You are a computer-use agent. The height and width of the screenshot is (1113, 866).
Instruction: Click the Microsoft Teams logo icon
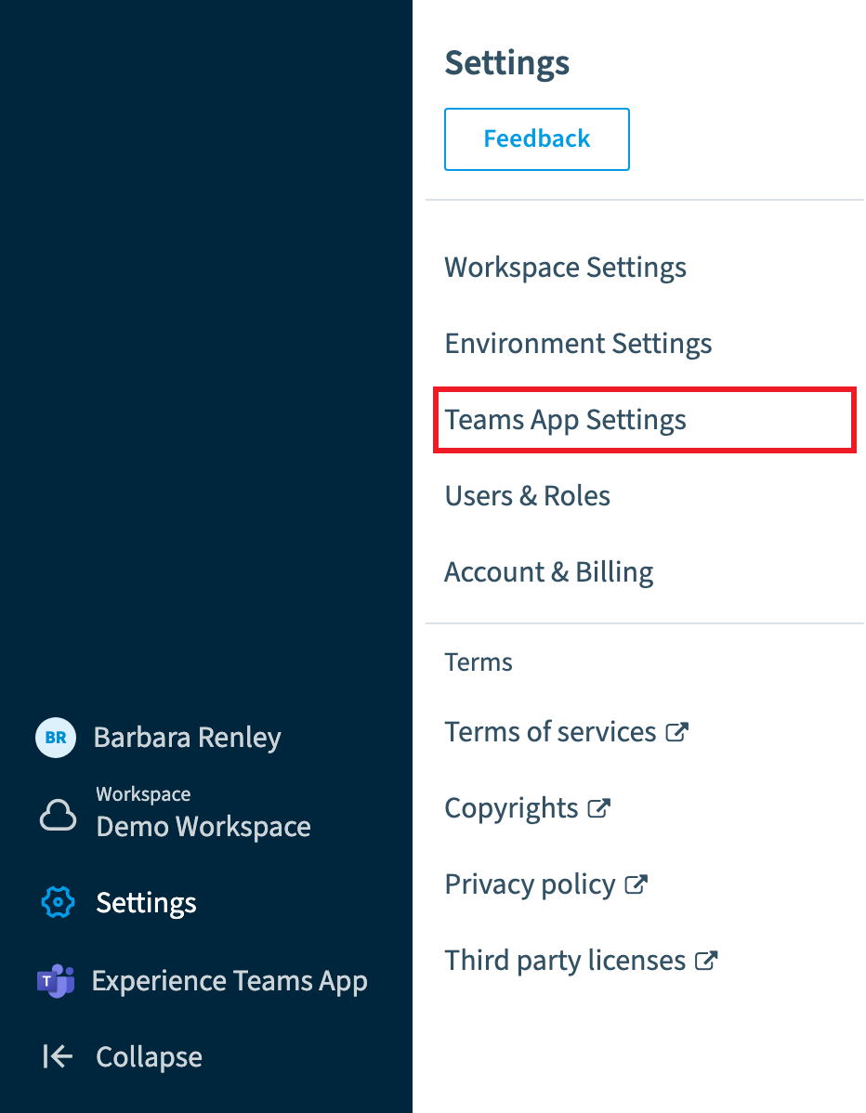click(x=56, y=981)
